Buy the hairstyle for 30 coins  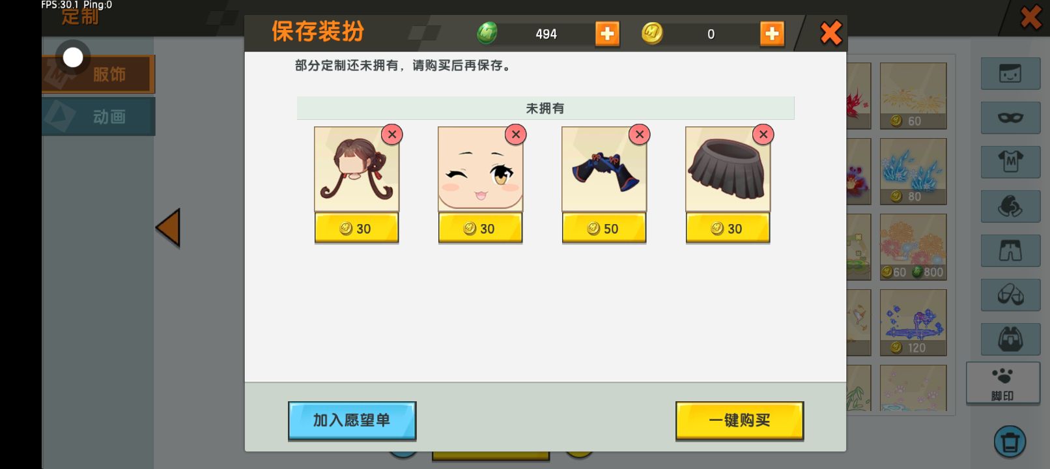(356, 229)
